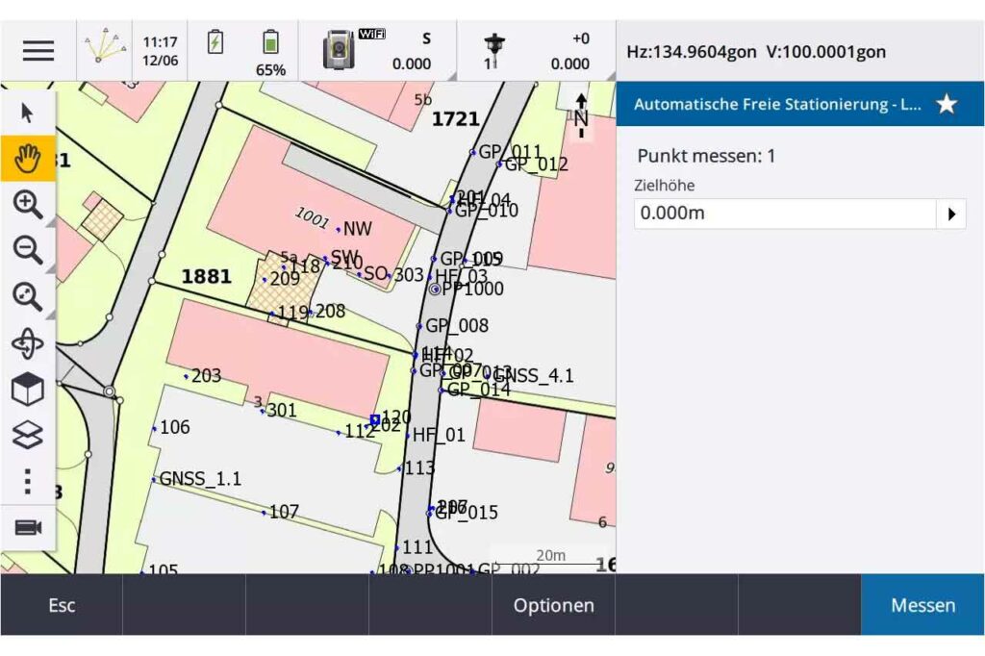This screenshot has width=985, height=656.
Task: Select point GP_012 on the map
Action: (499, 164)
